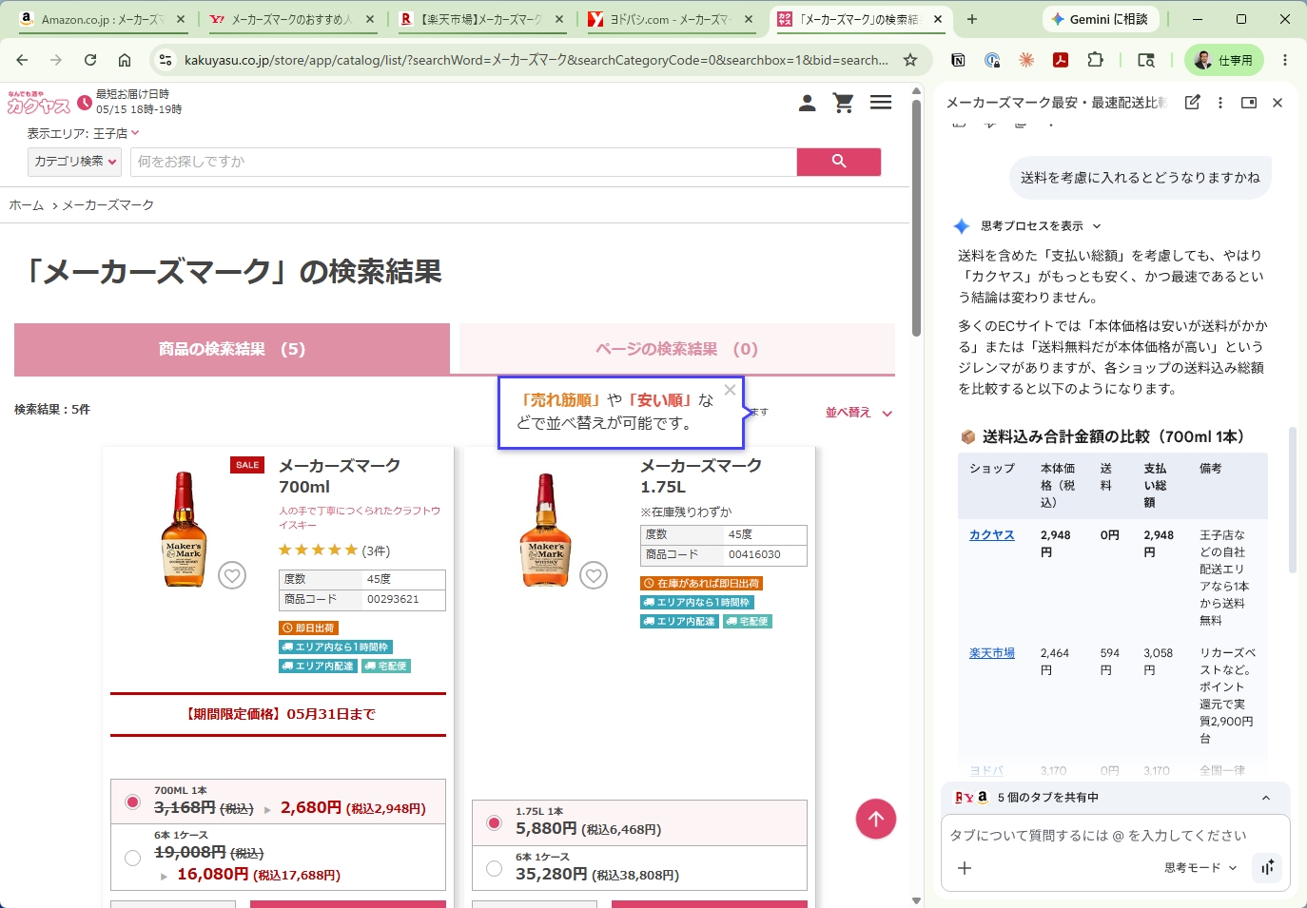Image resolution: width=1307 pixels, height=908 pixels.
Task: Open Chrome three-dot menu
Action: (1285, 60)
